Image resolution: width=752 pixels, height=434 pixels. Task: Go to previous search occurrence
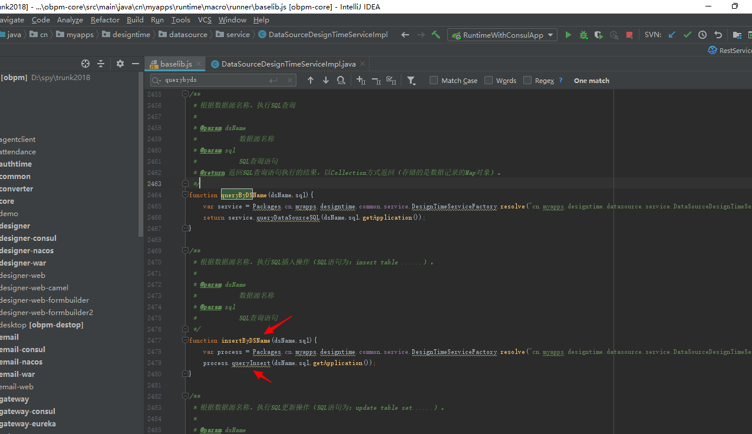311,80
